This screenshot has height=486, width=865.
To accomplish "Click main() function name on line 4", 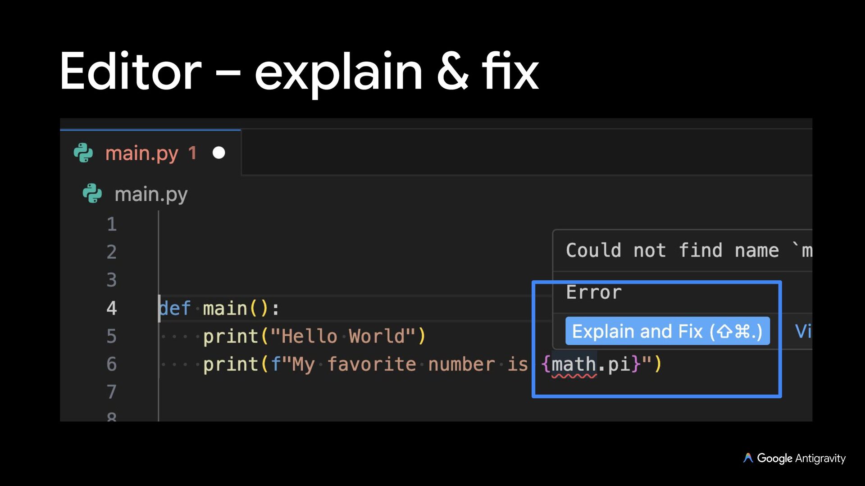I will [x=224, y=308].
